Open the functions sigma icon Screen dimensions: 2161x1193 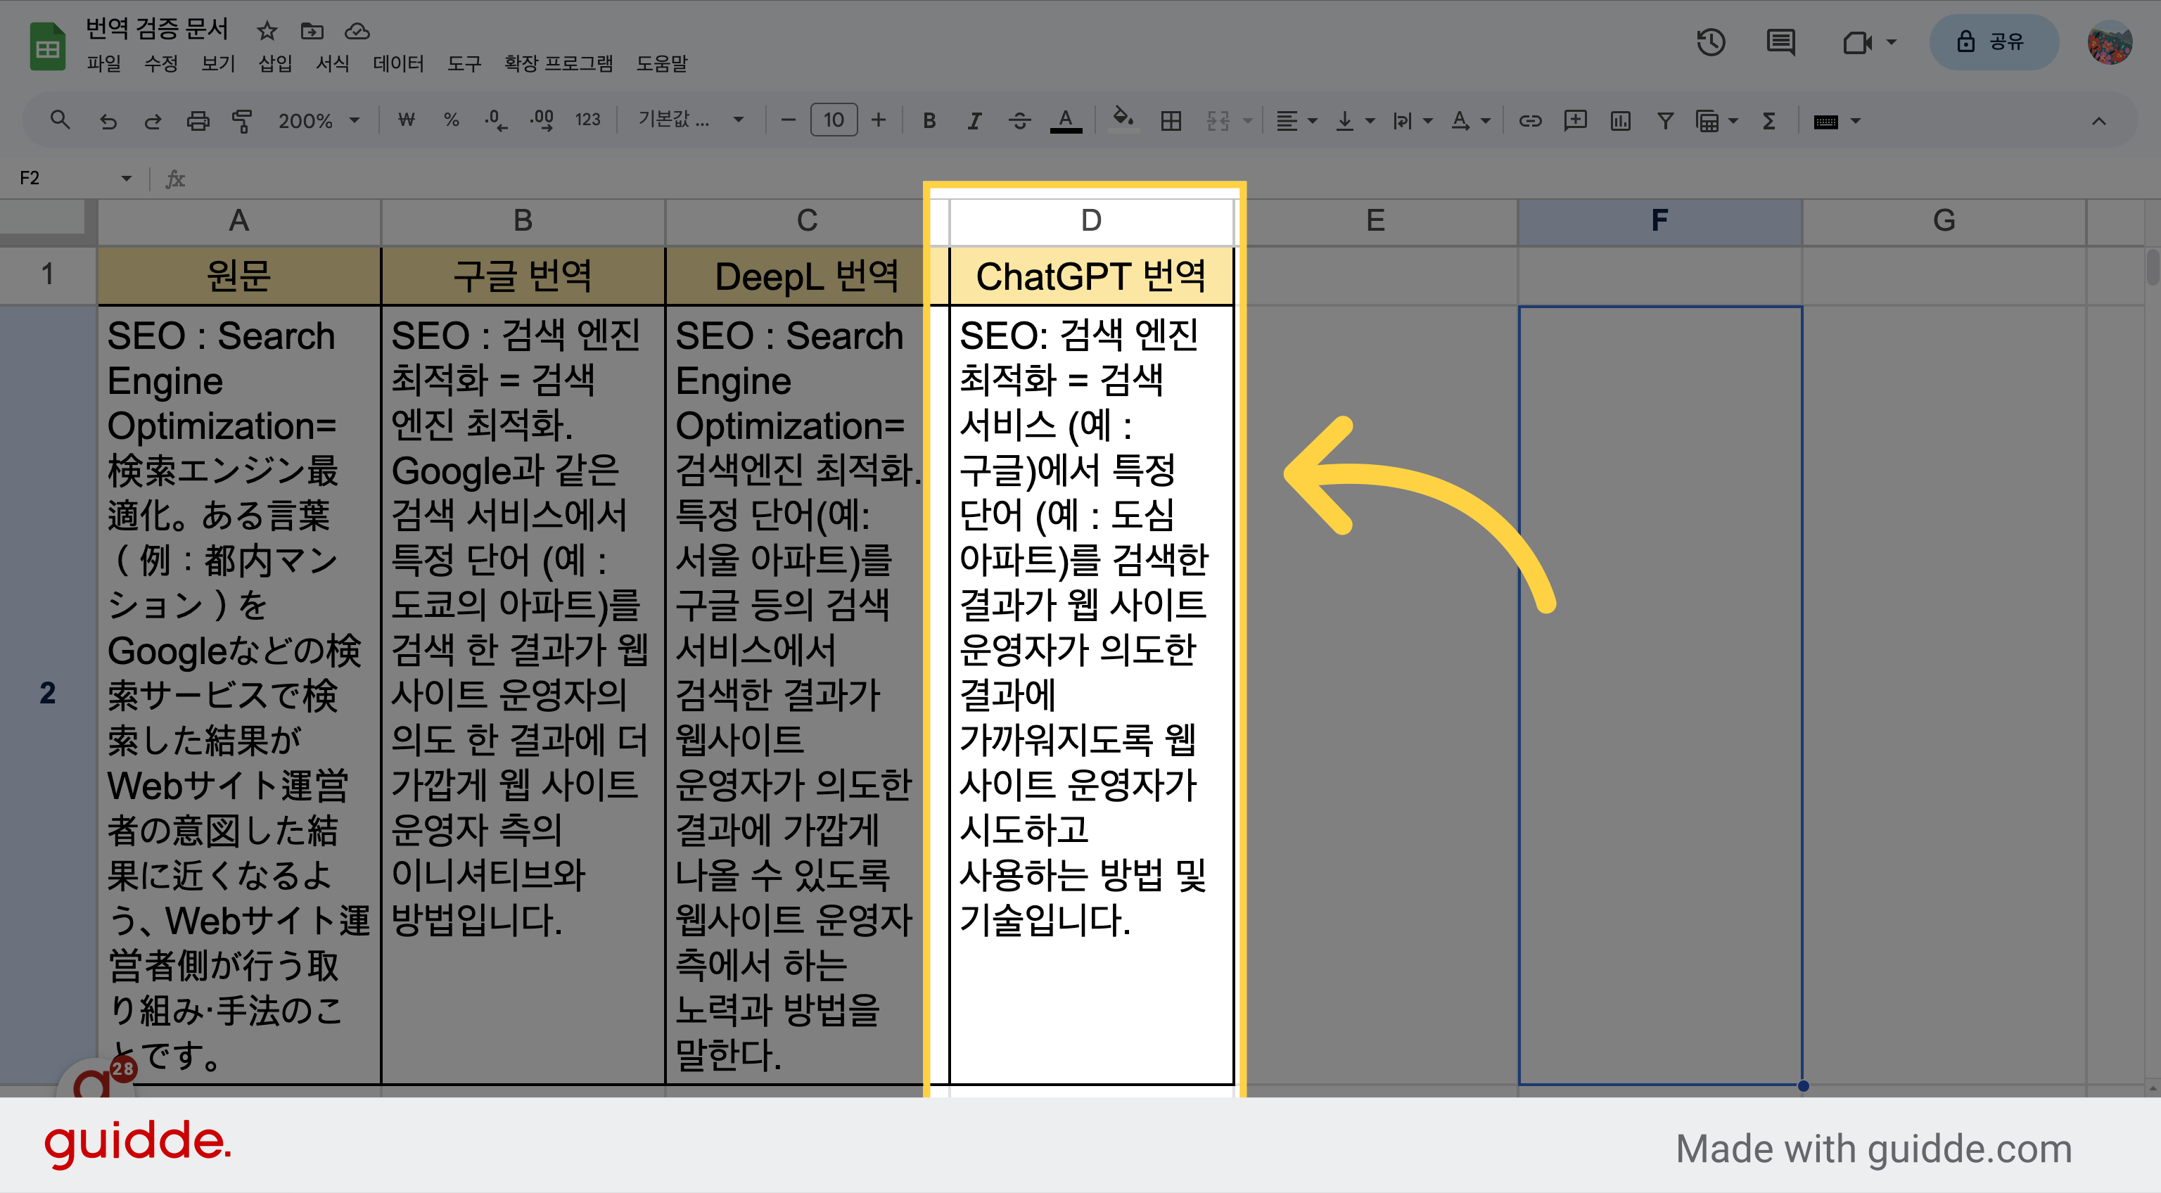(x=1768, y=121)
